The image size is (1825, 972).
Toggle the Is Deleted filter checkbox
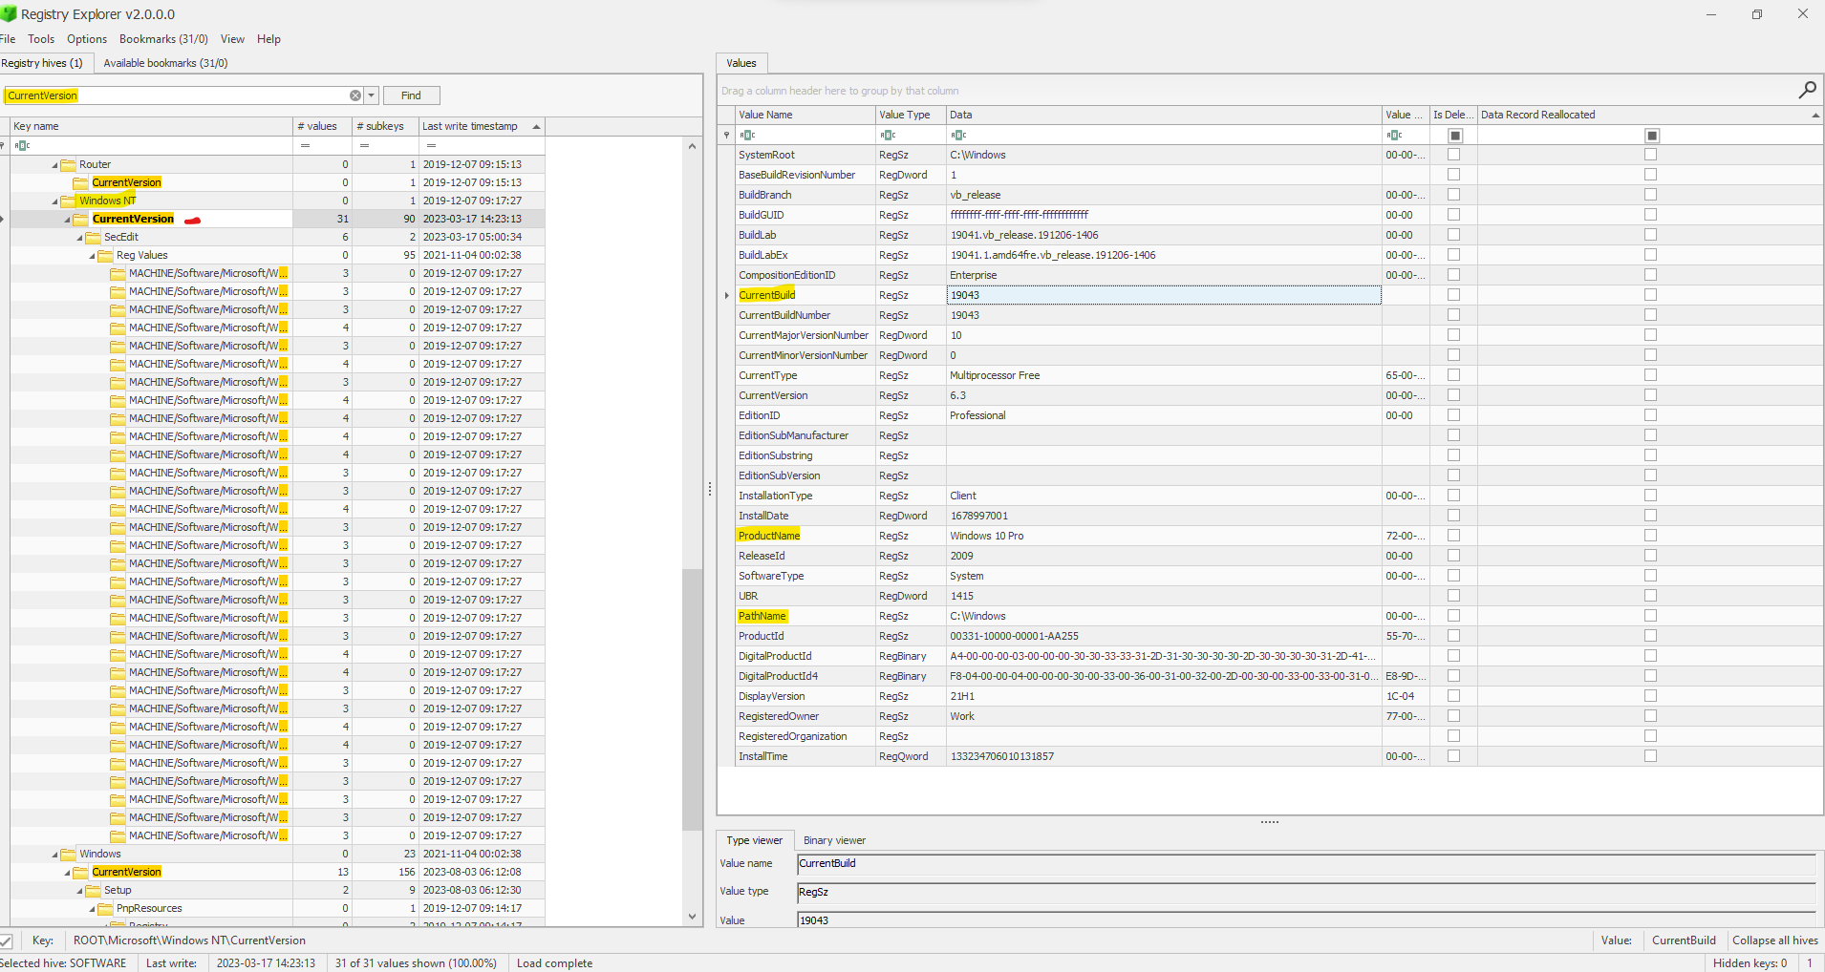pyautogui.click(x=1455, y=136)
